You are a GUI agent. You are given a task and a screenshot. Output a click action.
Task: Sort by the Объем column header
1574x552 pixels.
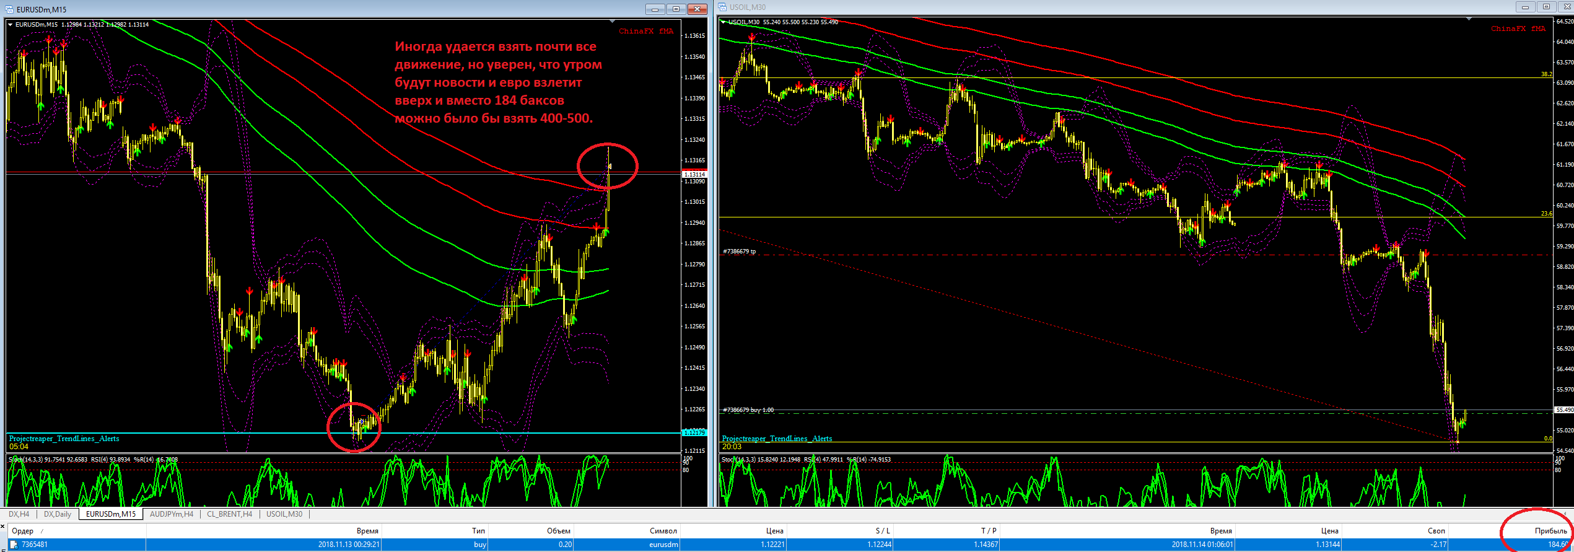(x=531, y=531)
